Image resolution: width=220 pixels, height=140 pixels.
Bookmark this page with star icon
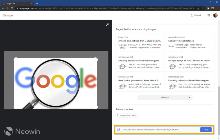[x=203, y=8]
